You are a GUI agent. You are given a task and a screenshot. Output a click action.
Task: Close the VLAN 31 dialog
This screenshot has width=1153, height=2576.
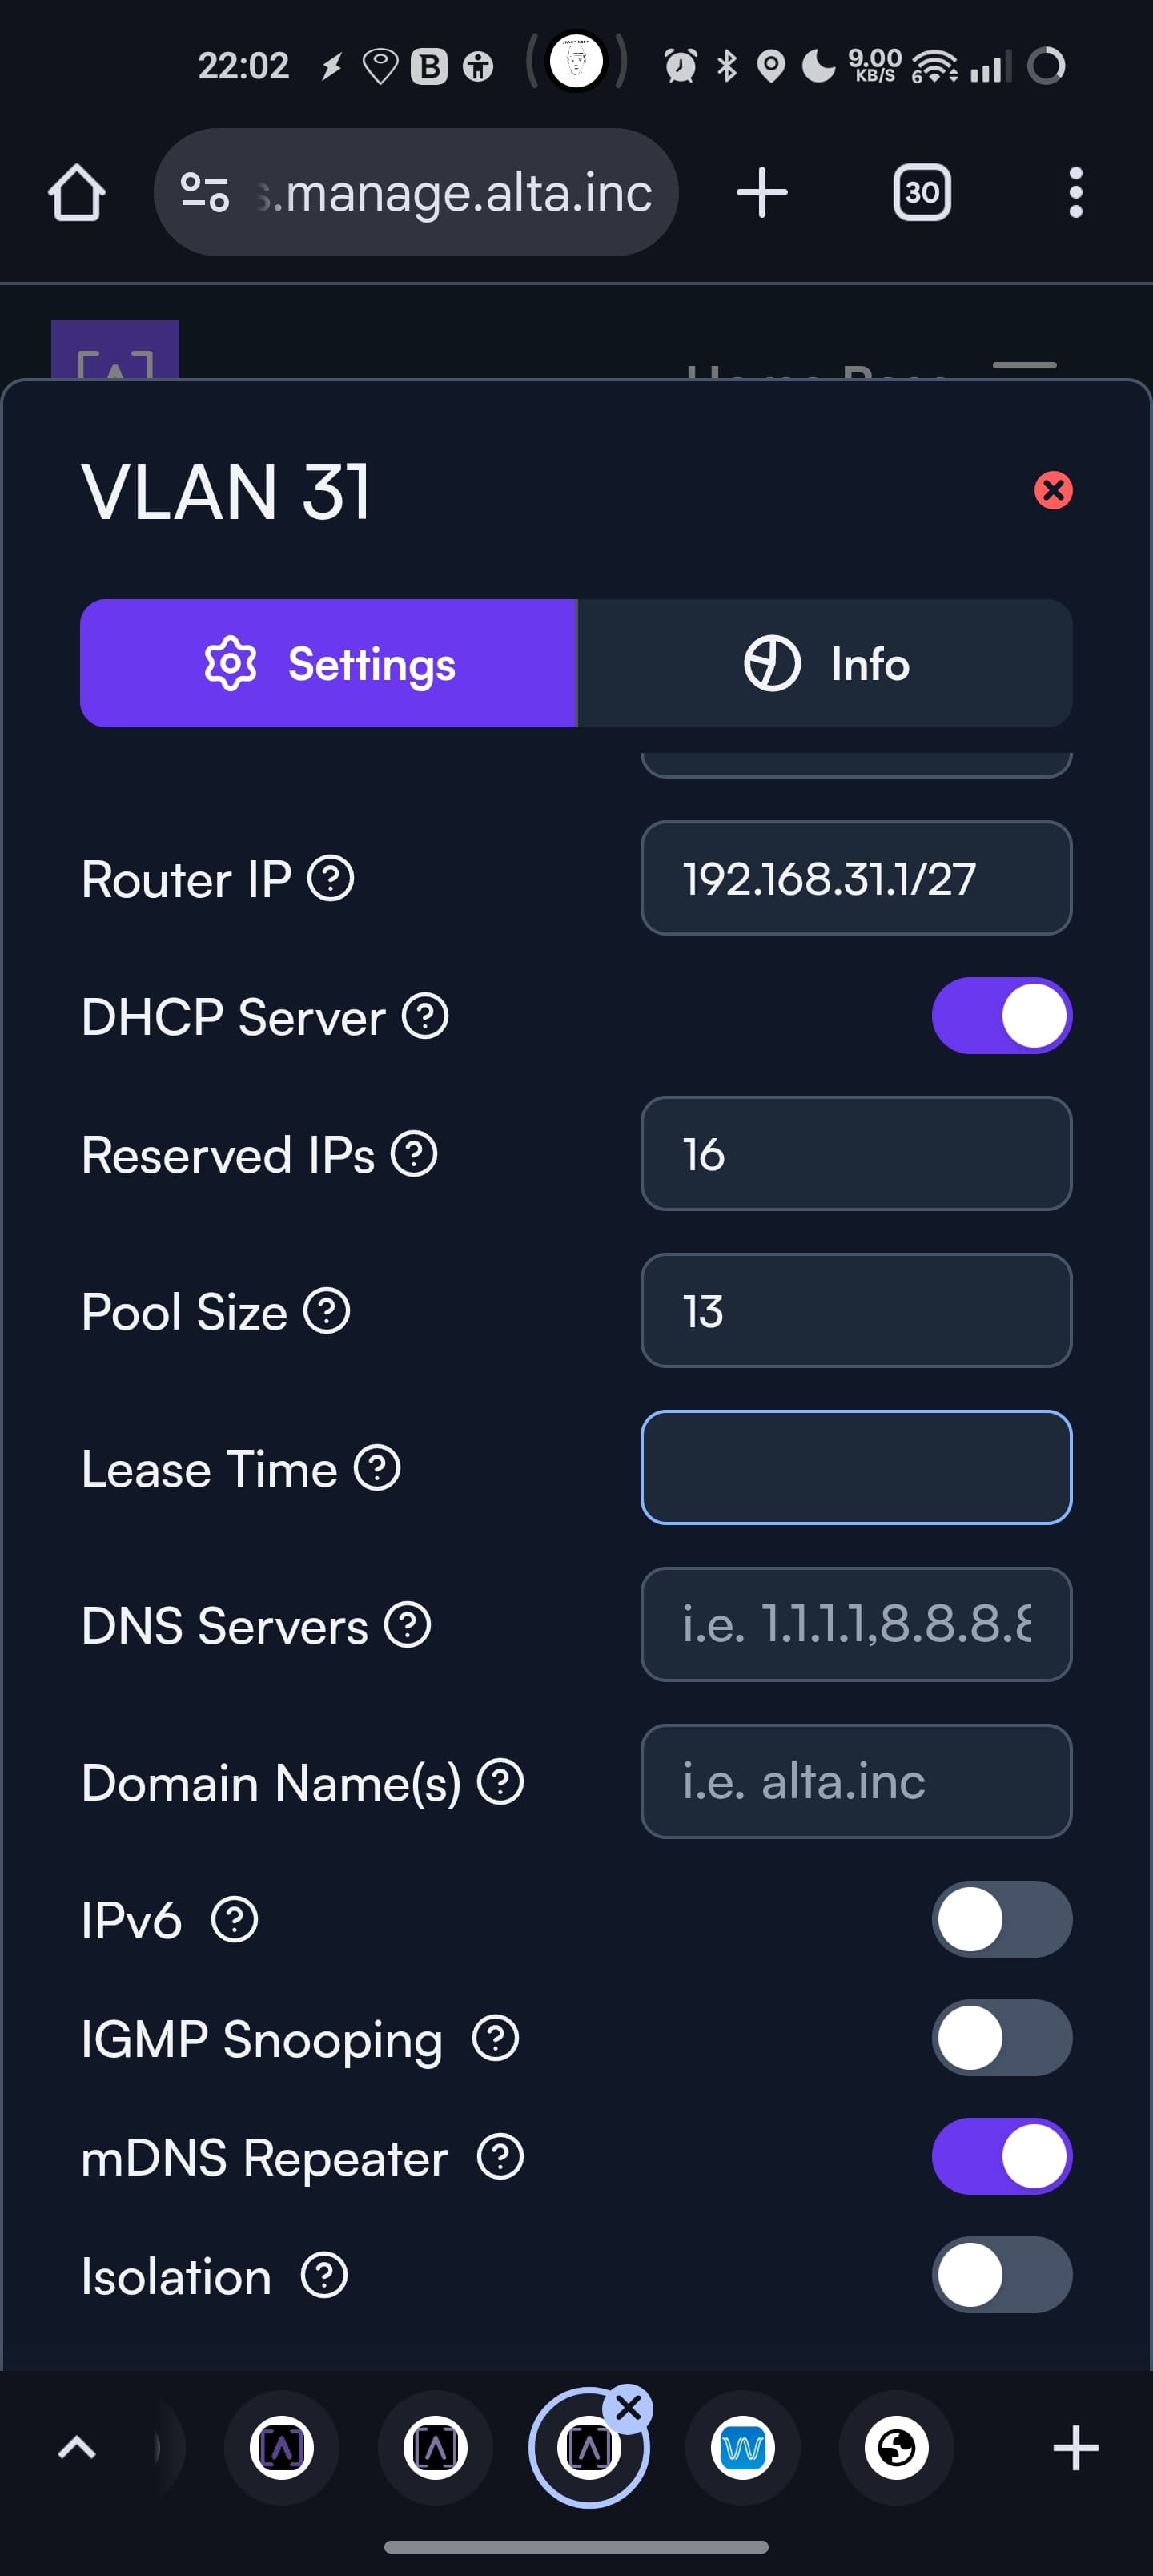pyautogui.click(x=1052, y=491)
